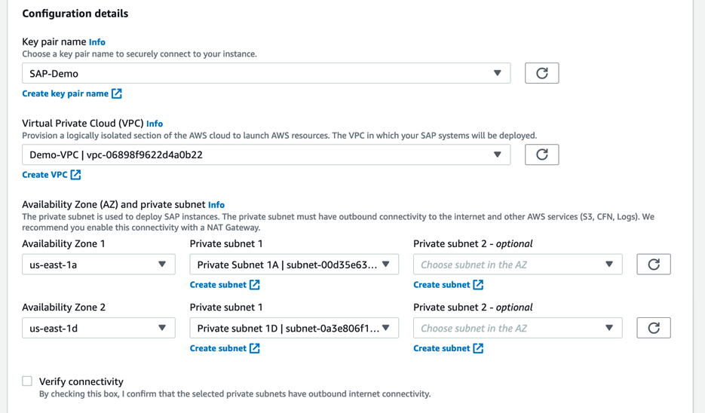Refresh the key pair name list

[x=541, y=73]
